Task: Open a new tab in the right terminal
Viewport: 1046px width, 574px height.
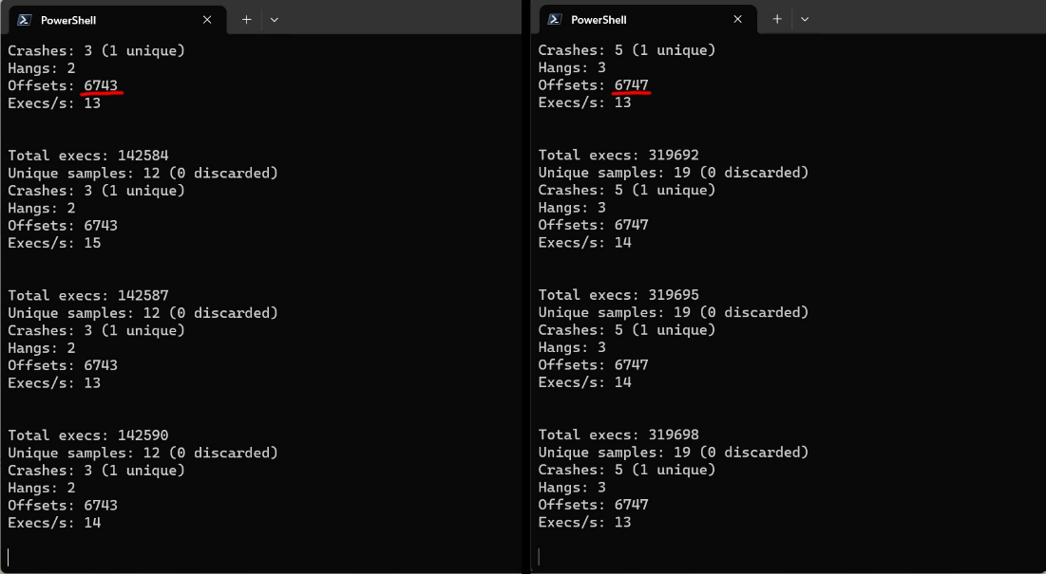Action: click(776, 20)
